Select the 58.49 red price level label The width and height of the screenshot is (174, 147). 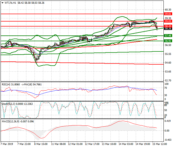168,26
